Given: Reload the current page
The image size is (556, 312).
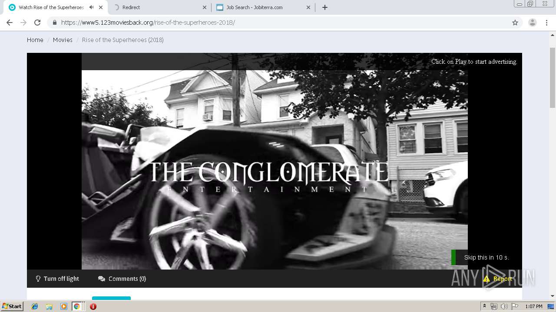Looking at the screenshot, I should pyautogui.click(x=37, y=23).
